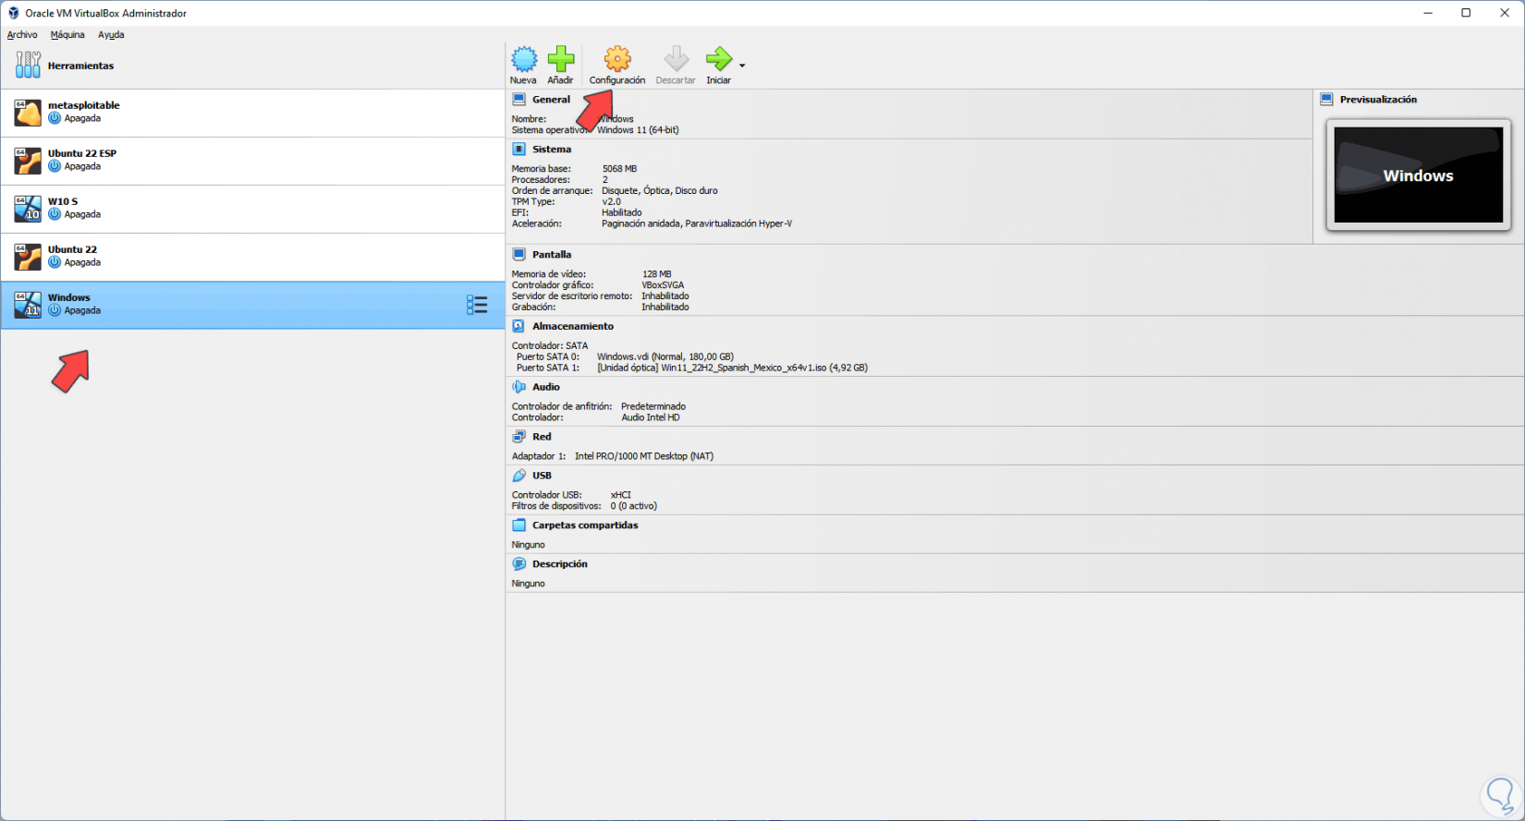Open the Windows VM list menu icon
The image size is (1525, 821).
[x=477, y=305]
